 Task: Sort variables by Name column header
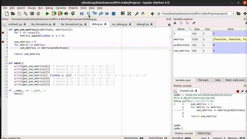point(182,29)
